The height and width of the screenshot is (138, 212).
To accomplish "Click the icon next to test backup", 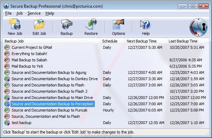I will 7,123.
